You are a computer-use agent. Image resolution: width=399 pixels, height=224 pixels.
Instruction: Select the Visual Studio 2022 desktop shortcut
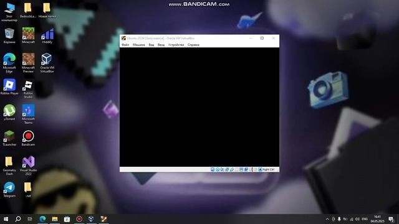coord(28,166)
